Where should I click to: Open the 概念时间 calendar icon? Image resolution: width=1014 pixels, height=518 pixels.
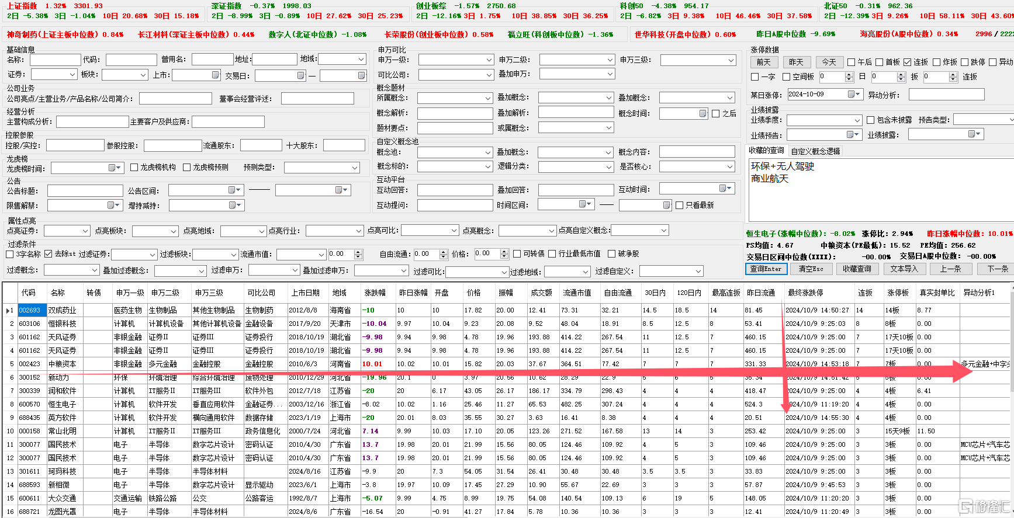[702, 113]
